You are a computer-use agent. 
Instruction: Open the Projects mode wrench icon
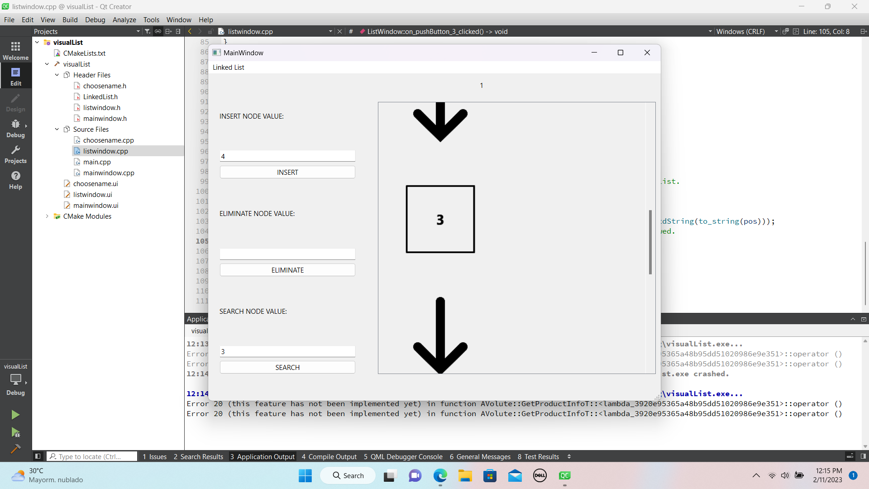click(x=15, y=154)
